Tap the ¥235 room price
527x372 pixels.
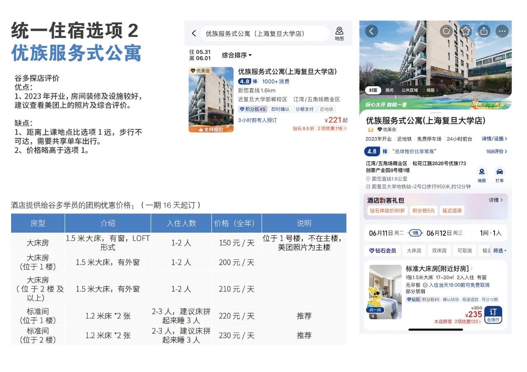pyautogui.click(x=474, y=315)
